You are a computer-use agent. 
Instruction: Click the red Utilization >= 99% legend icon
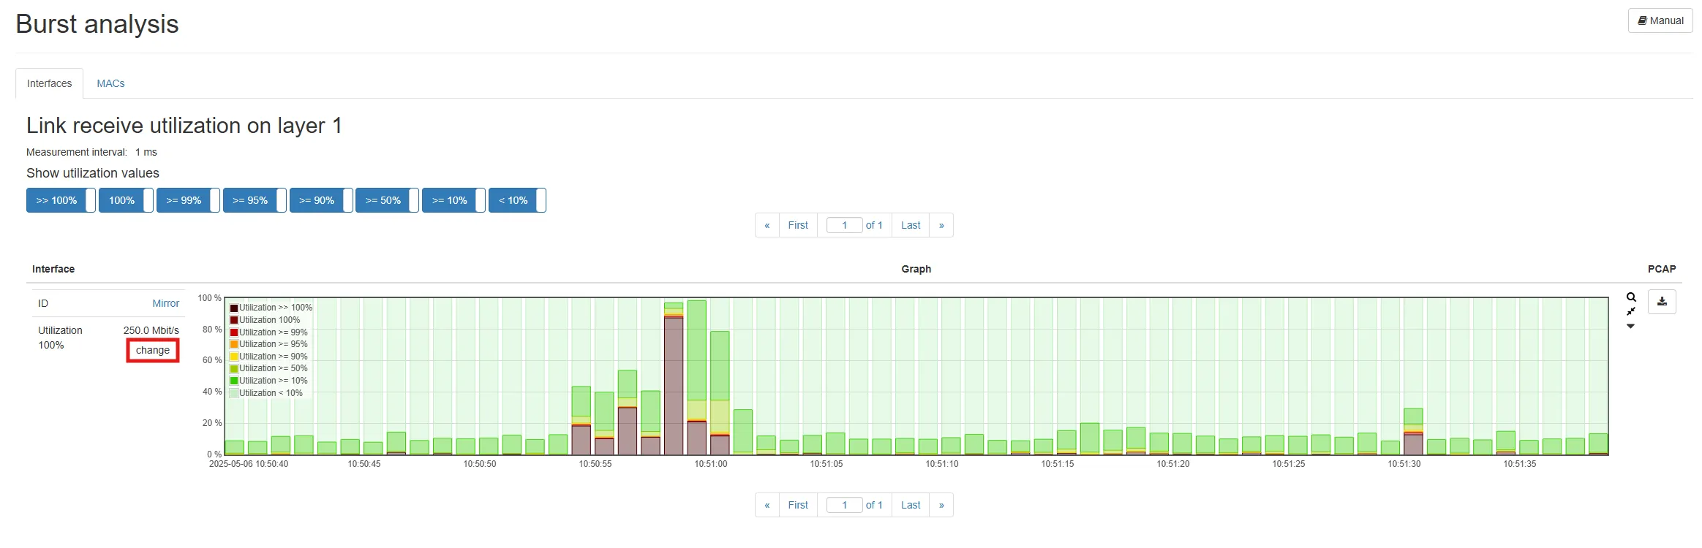tap(234, 332)
